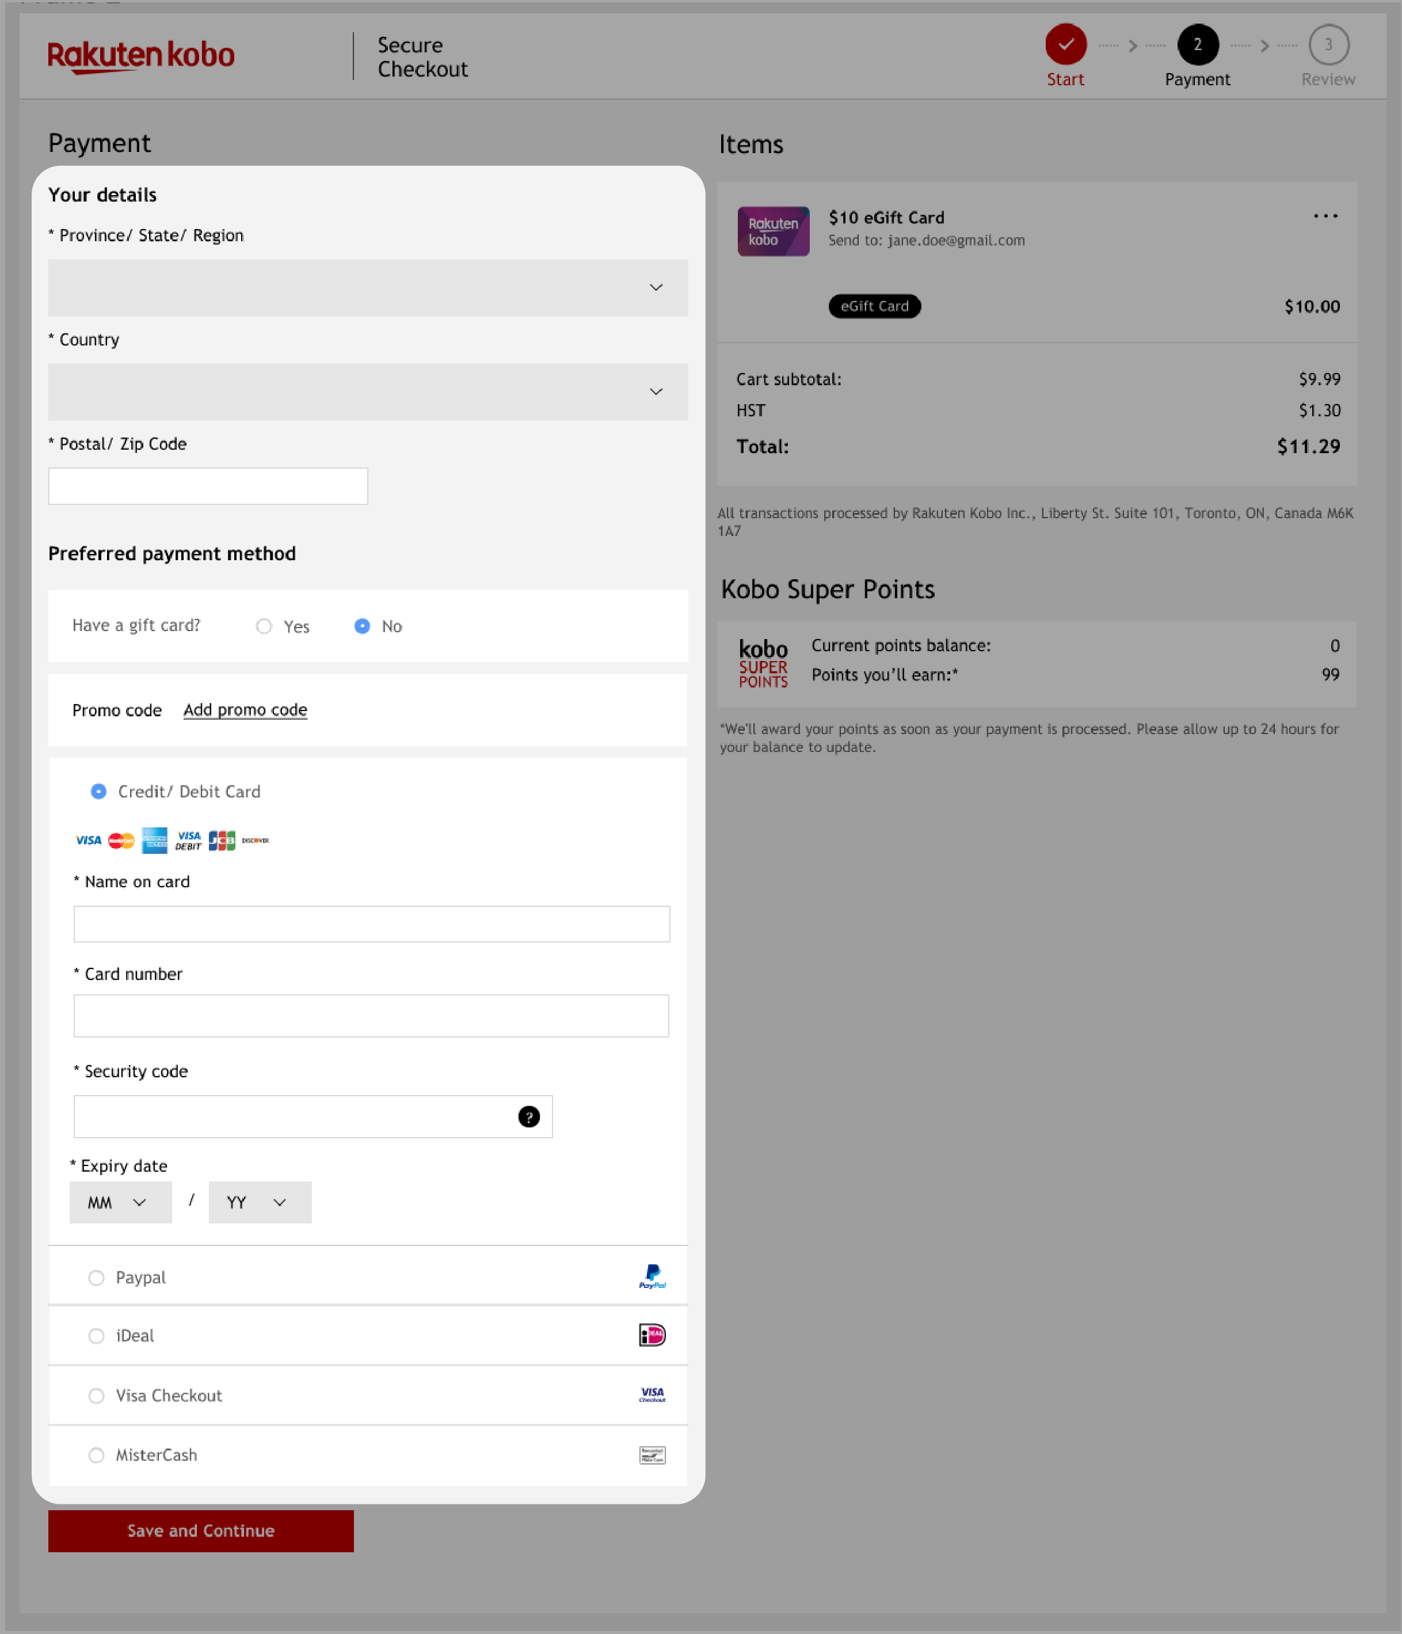
Task: Click the MisterCash payment icon
Action: (x=652, y=1455)
